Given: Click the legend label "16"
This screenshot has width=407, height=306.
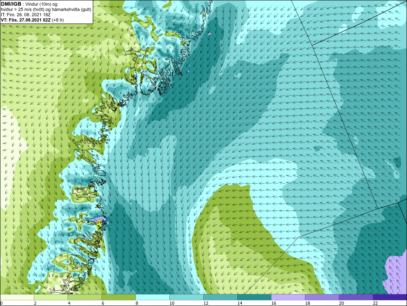Looking at the screenshot, I should click(x=274, y=304).
